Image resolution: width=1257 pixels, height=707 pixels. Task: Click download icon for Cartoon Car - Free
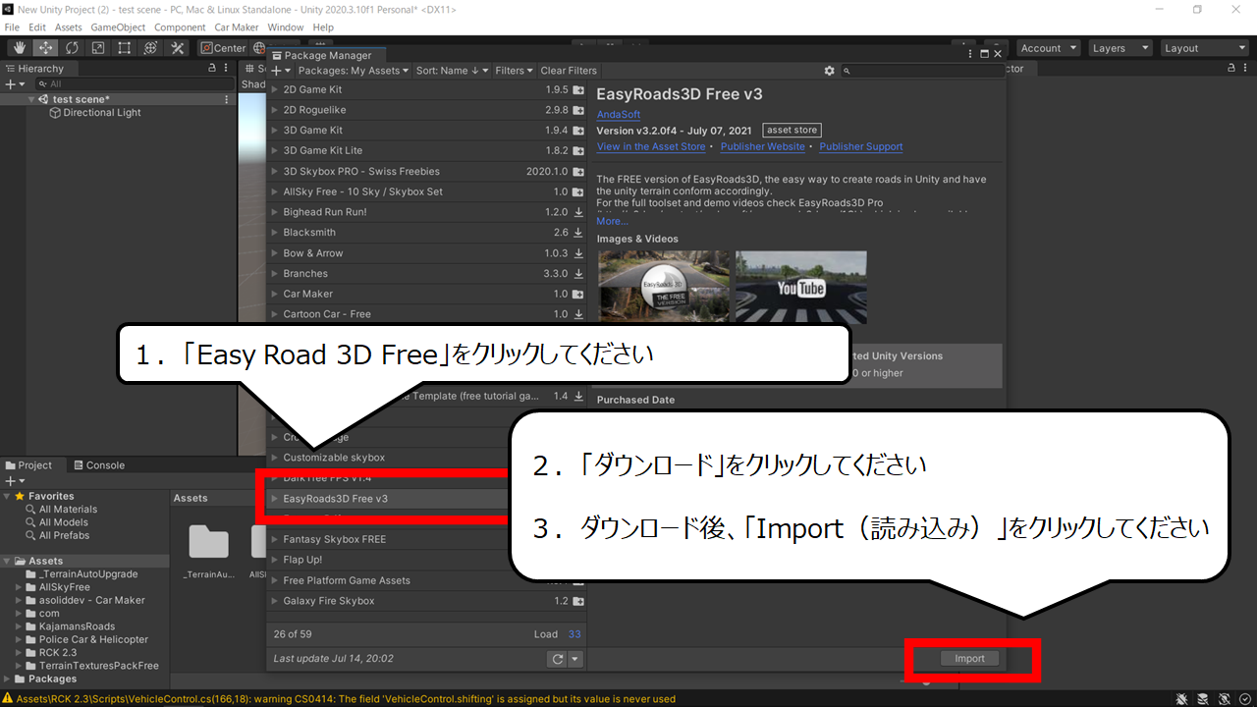pos(578,314)
